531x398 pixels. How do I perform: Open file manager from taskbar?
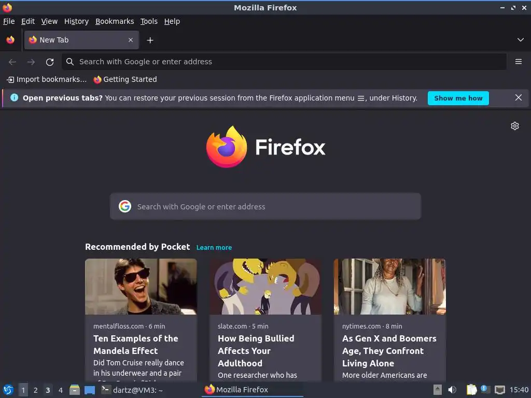75,390
